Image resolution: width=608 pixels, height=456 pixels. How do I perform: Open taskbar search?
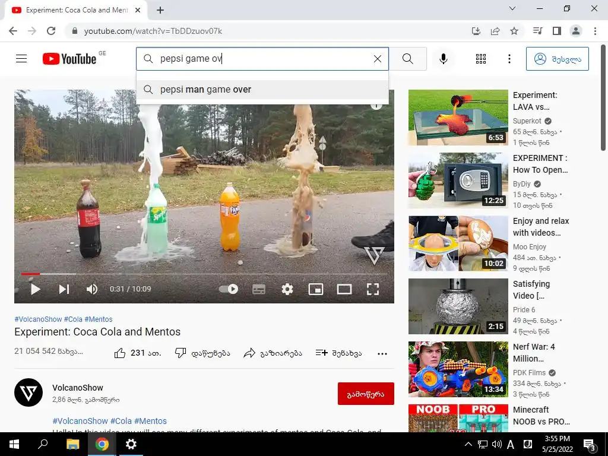pyautogui.click(x=43, y=444)
